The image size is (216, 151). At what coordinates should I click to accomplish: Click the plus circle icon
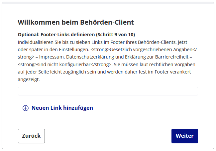26,108
